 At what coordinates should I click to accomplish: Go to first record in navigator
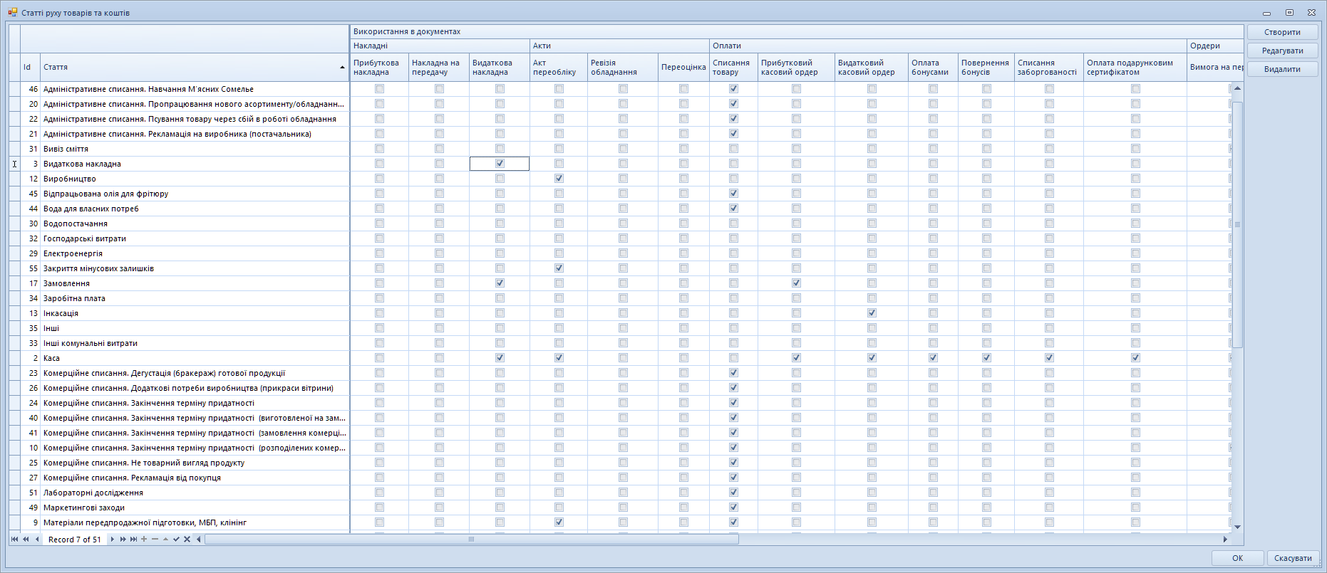pyautogui.click(x=14, y=540)
